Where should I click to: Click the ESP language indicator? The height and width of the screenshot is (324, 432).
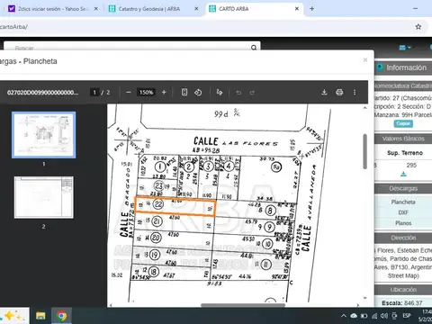pyautogui.click(x=407, y=316)
